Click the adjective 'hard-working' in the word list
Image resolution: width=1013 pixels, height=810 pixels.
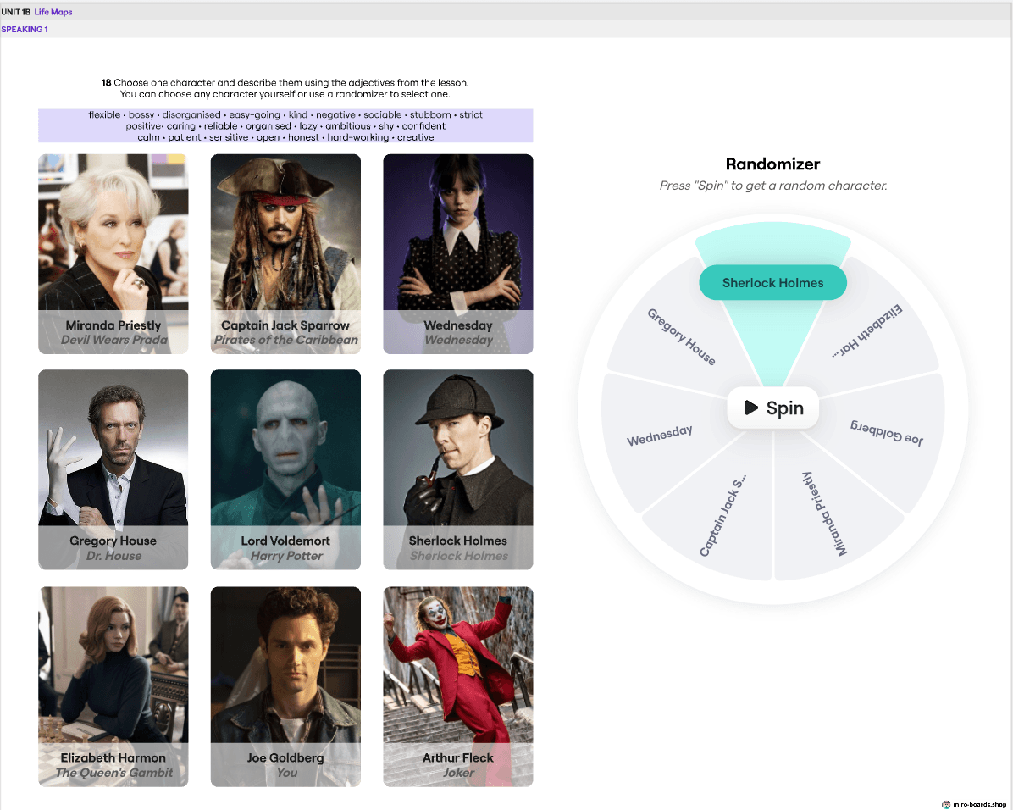click(358, 137)
